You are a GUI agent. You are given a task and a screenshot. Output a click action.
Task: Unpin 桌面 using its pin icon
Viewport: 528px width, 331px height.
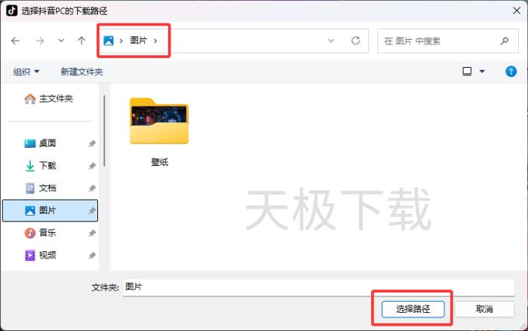[92, 143]
